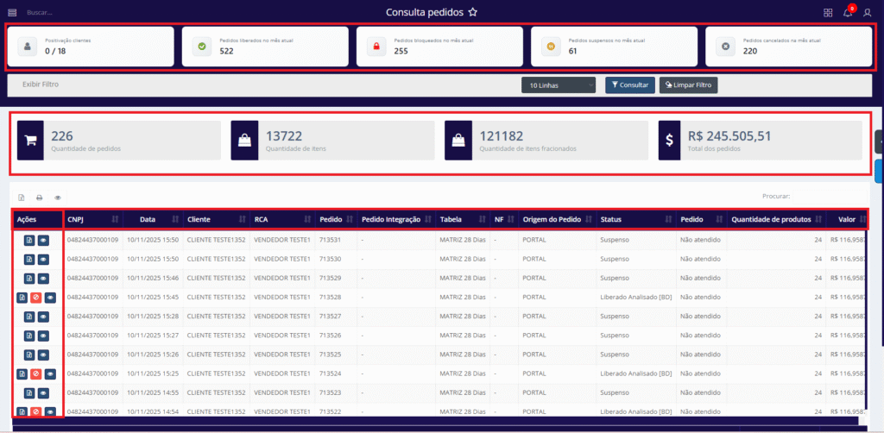Viewport: 884px width, 433px height.
Task: Click the export file icon above the table
Action: point(22,198)
